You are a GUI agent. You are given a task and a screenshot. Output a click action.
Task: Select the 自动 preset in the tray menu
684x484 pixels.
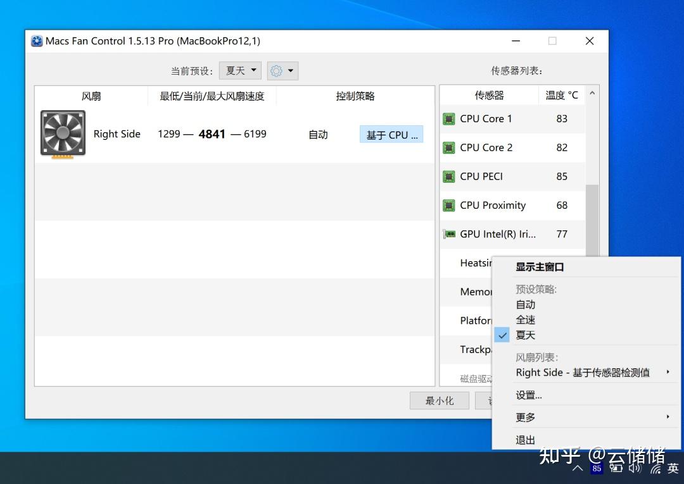point(525,304)
